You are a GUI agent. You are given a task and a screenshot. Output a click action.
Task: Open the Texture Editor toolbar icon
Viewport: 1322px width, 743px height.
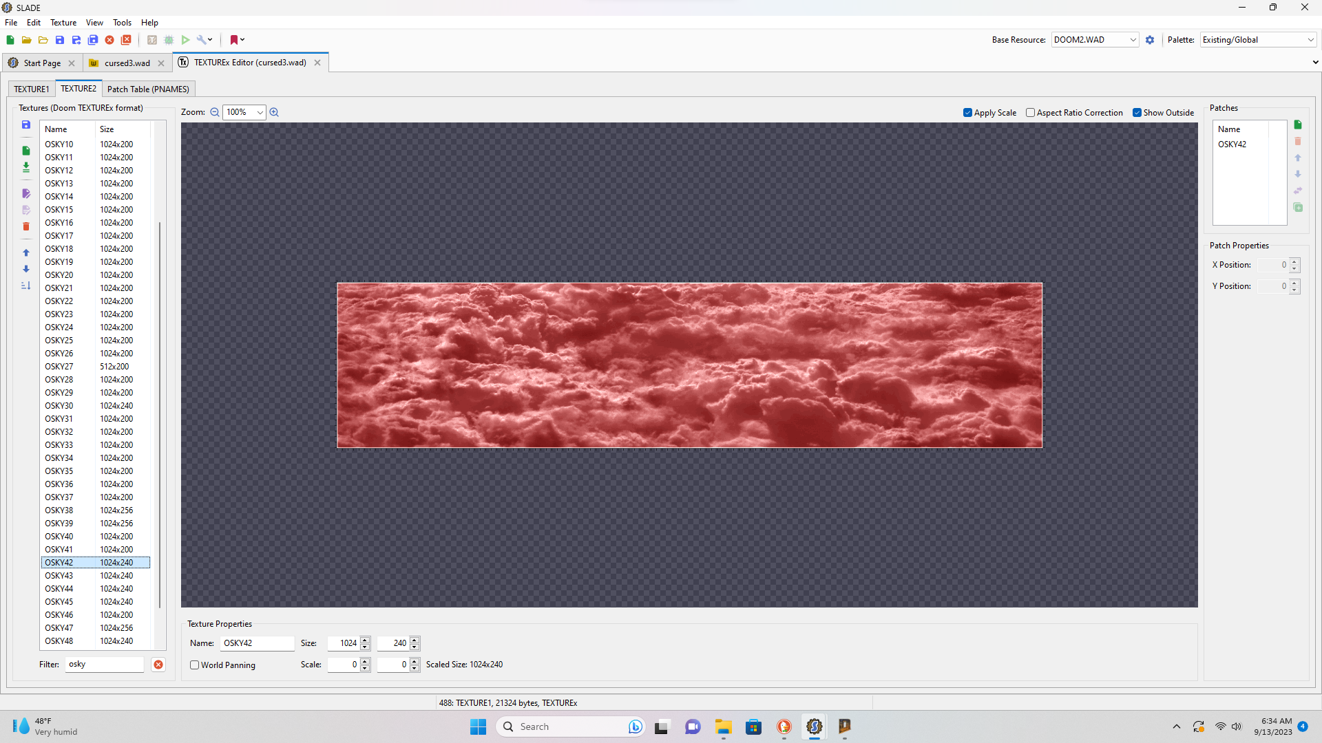click(x=152, y=40)
